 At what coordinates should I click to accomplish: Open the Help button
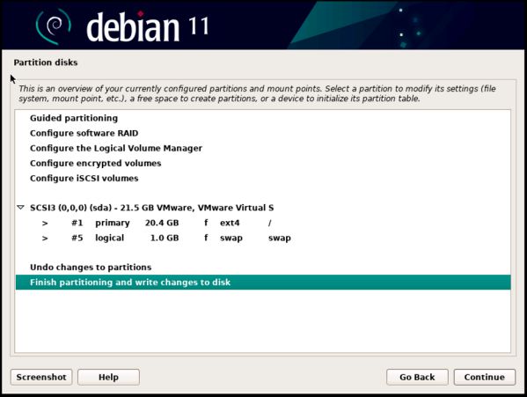pyautogui.click(x=108, y=377)
